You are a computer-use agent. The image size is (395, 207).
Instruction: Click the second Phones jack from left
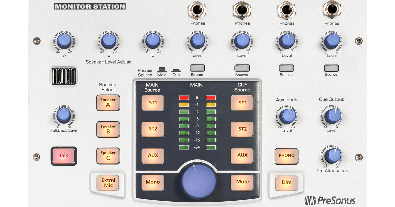[242, 10]
